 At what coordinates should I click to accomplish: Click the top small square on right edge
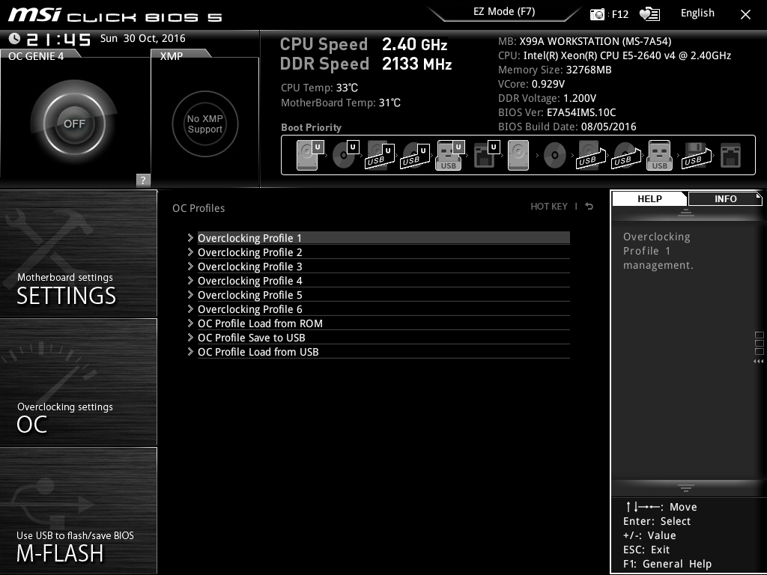pyautogui.click(x=760, y=335)
